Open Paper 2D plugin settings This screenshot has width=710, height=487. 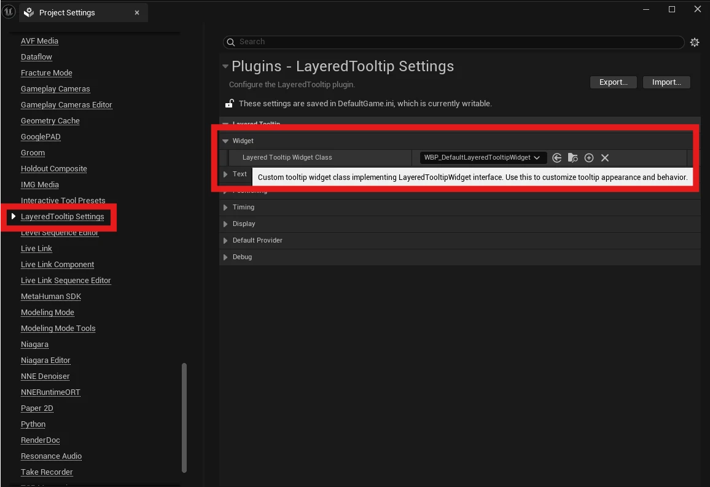[x=37, y=408]
